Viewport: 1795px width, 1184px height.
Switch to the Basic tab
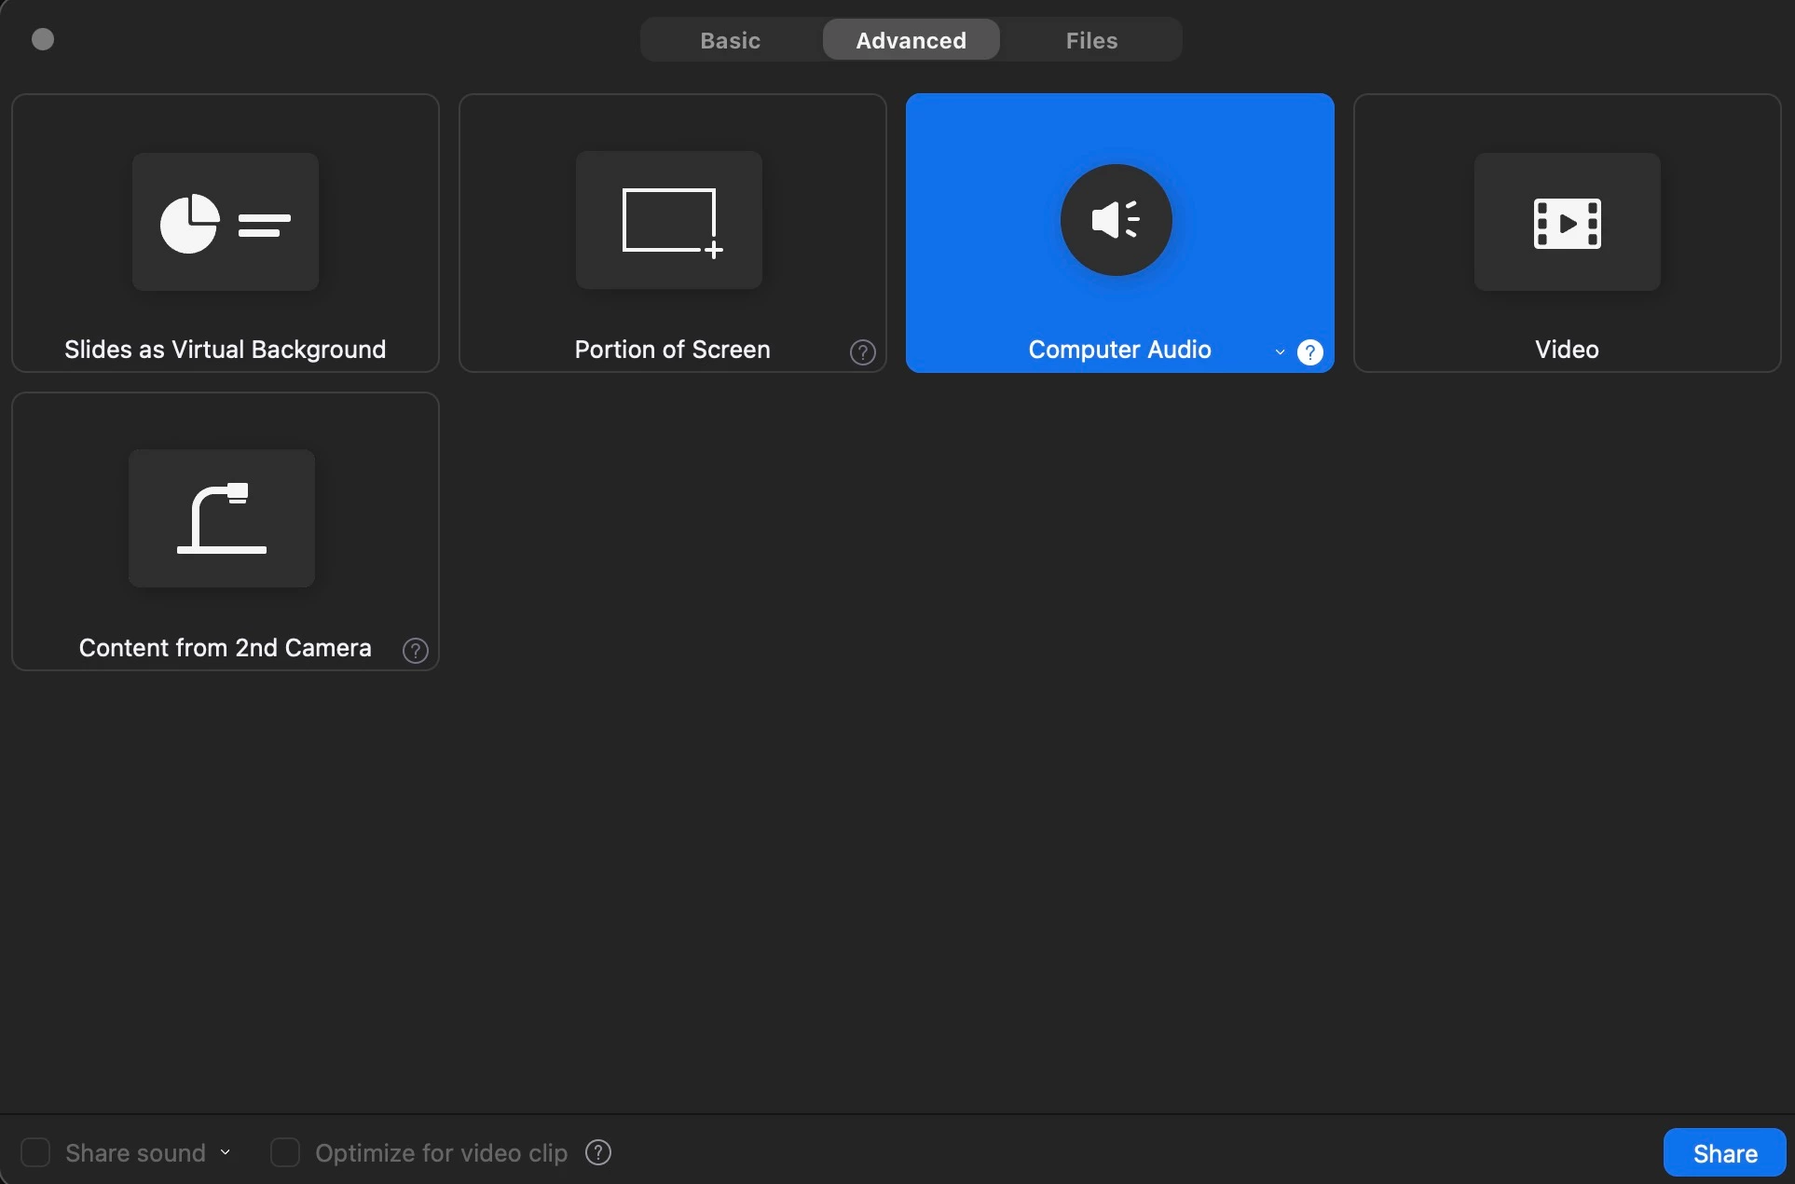(x=731, y=40)
